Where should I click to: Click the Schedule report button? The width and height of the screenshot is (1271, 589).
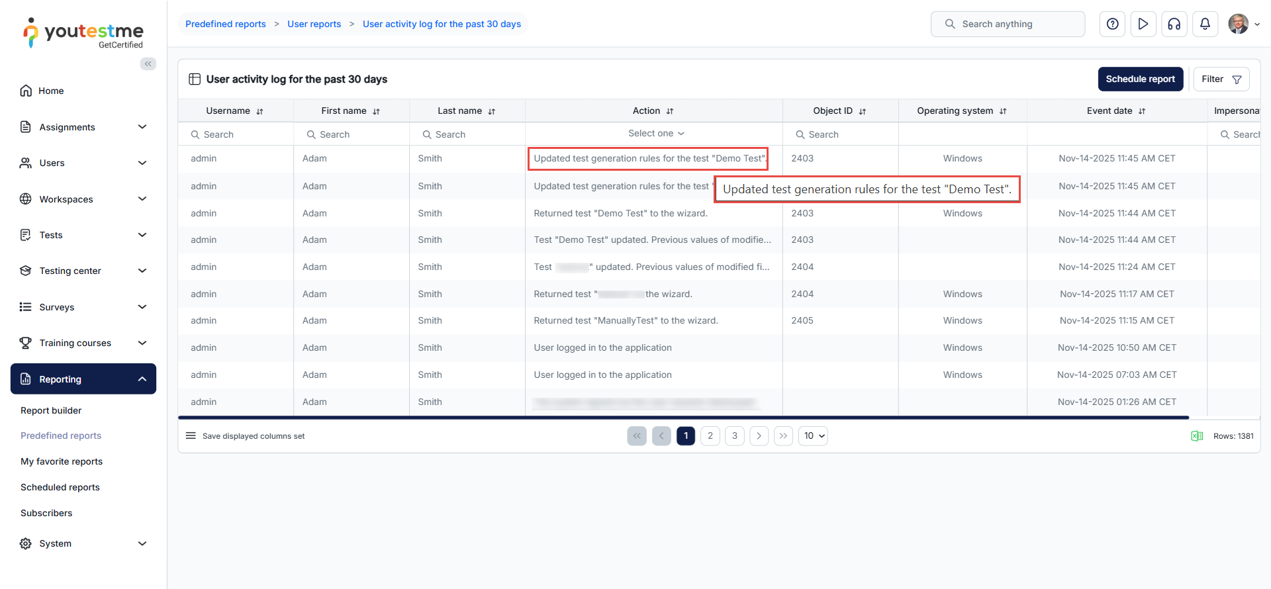tap(1140, 79)
